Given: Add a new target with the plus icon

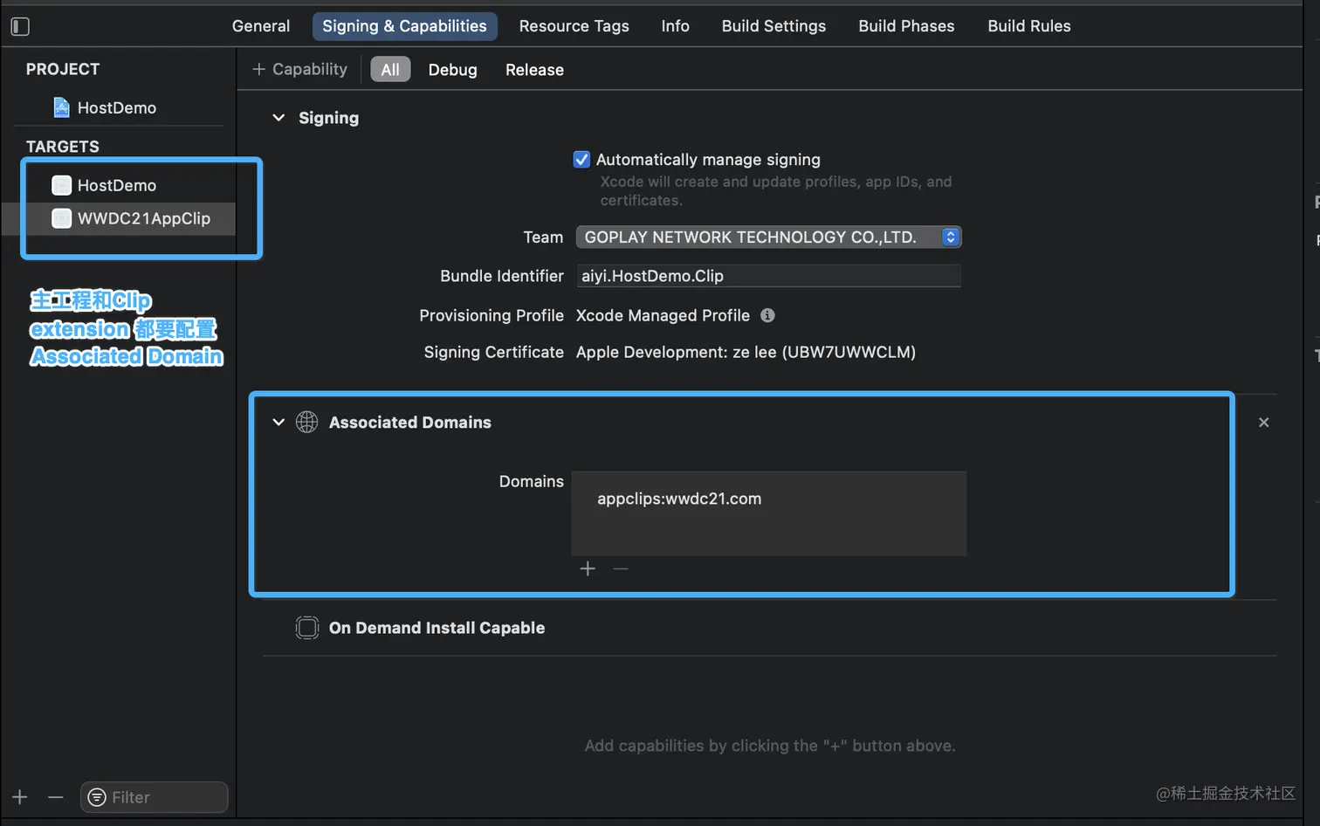Looking at the screenshot, I should click(20, 797).
